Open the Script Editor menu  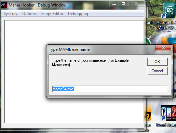point(52,14)
